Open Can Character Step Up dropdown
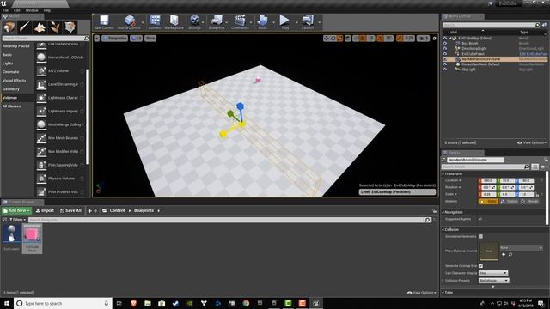This screenshot has width=550, height=309. pyautogui.click(x=493, y=273)
